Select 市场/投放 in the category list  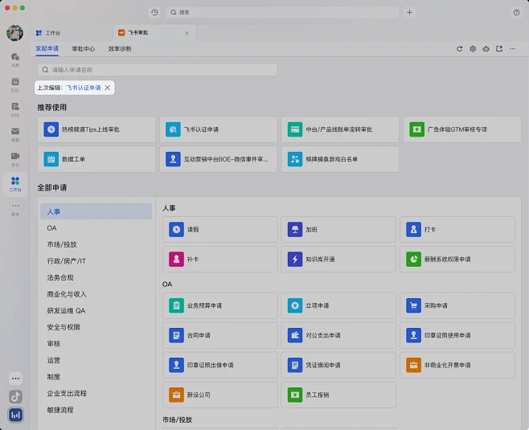62,244
